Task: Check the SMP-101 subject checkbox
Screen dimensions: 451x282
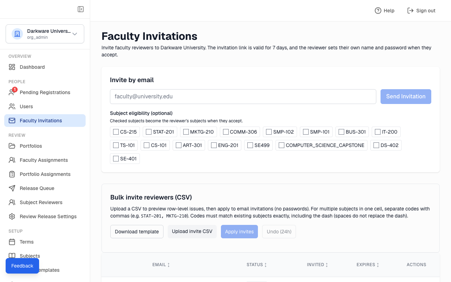Action: [306, 132]
